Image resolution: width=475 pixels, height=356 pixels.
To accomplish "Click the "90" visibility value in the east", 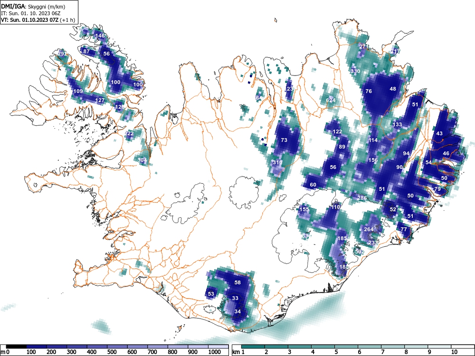I will pos(399,167).
